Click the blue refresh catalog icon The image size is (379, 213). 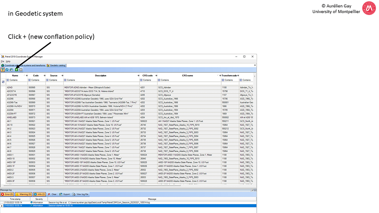7,70
